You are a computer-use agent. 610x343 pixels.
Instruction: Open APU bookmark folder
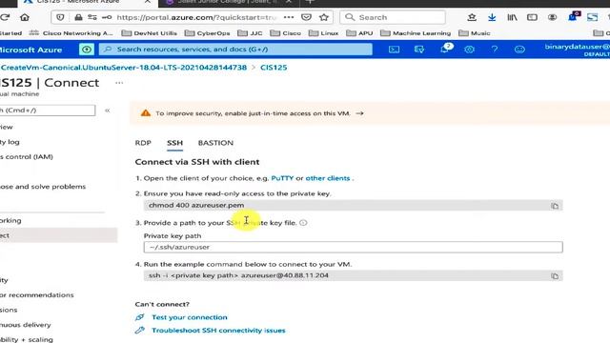coord(359,33)
